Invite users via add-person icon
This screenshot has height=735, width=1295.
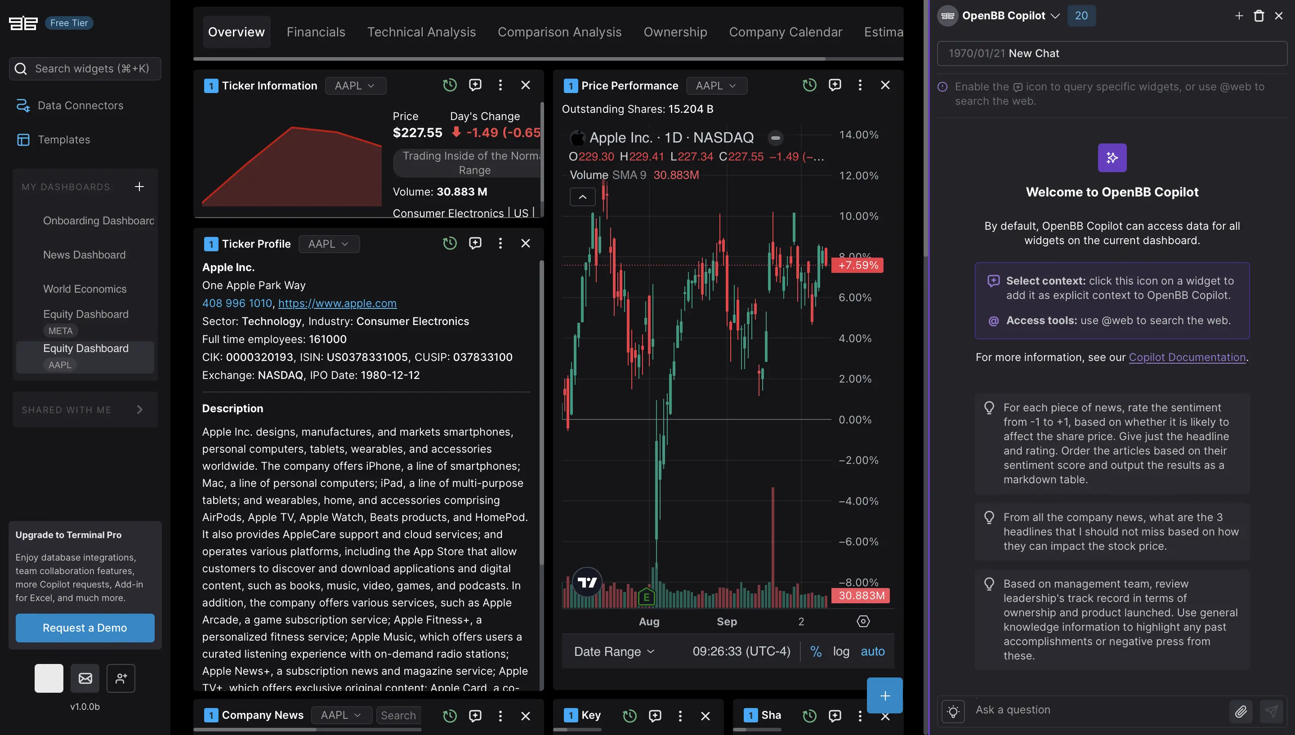(x=121, y=678)
